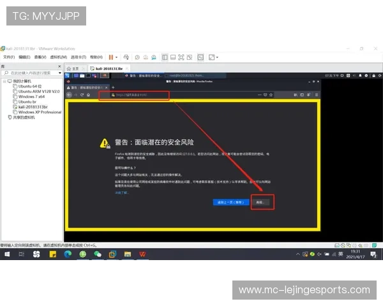Open Task View on the Windows taskbar

click(22, 254)
